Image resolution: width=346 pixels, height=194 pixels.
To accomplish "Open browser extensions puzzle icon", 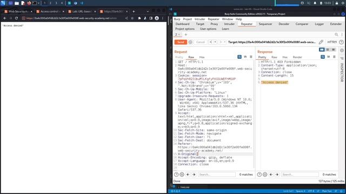I will pos(139,18).
